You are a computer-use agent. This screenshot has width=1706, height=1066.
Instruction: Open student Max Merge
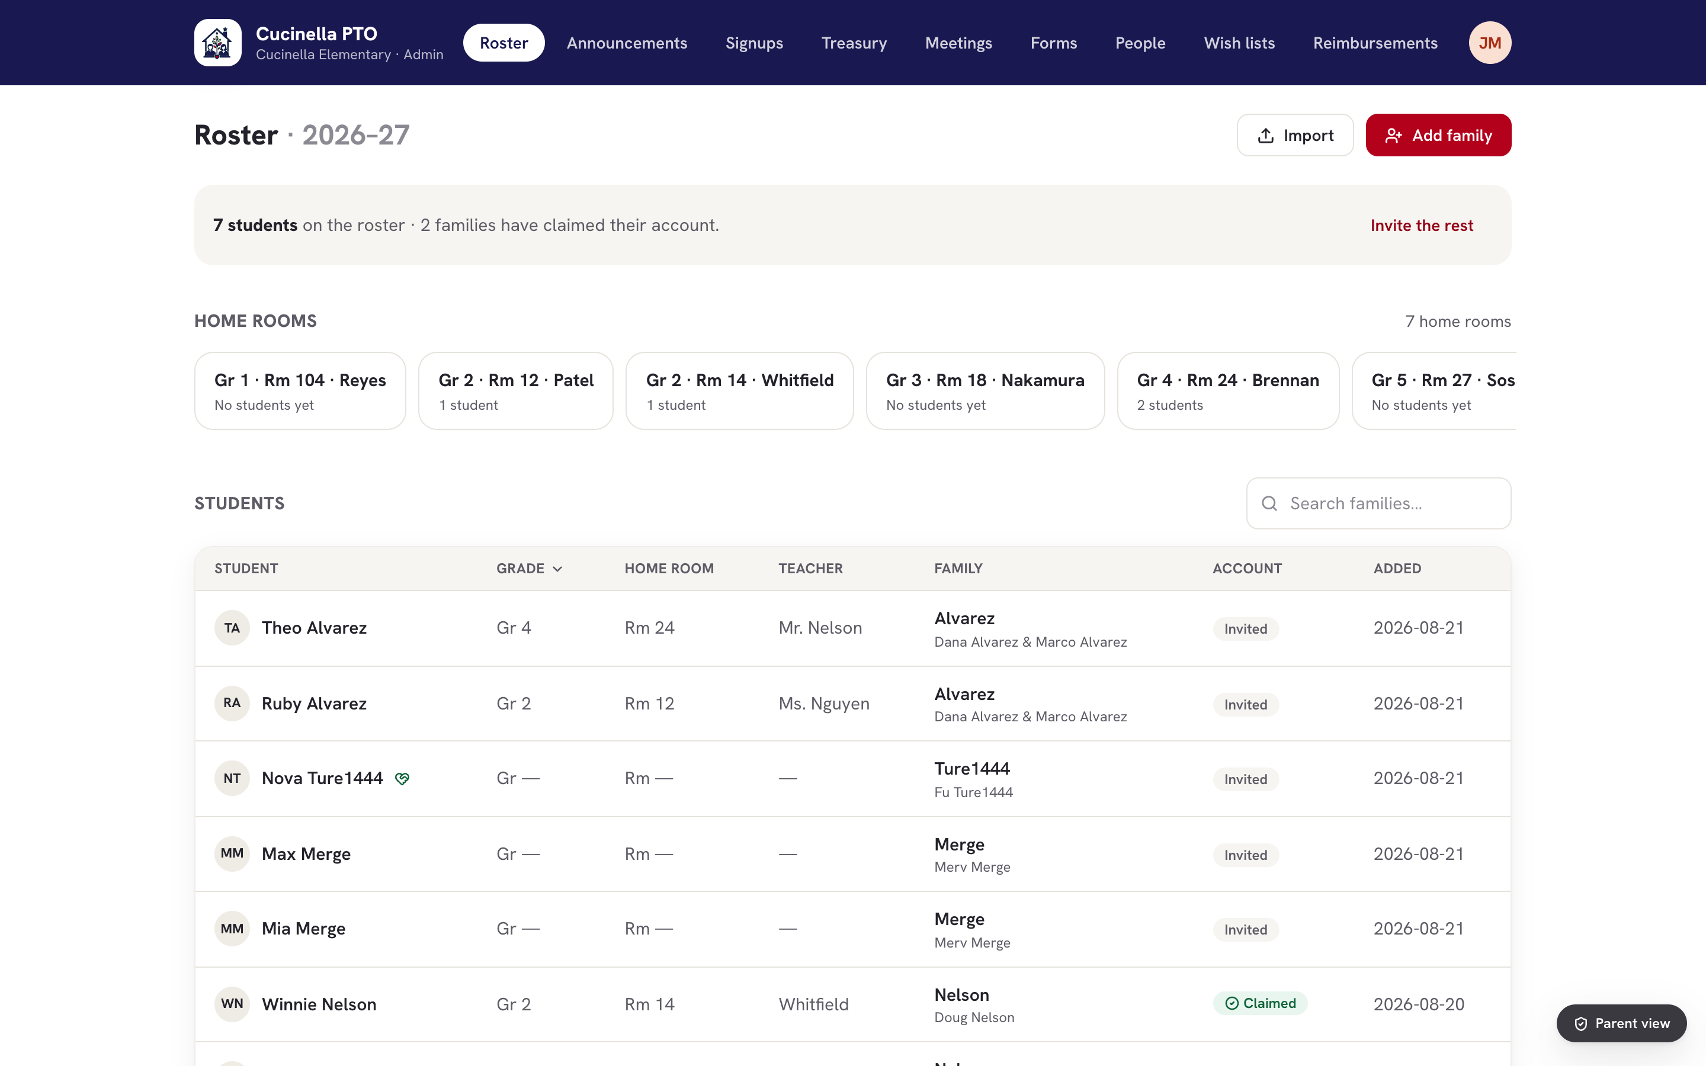[306, 854]
